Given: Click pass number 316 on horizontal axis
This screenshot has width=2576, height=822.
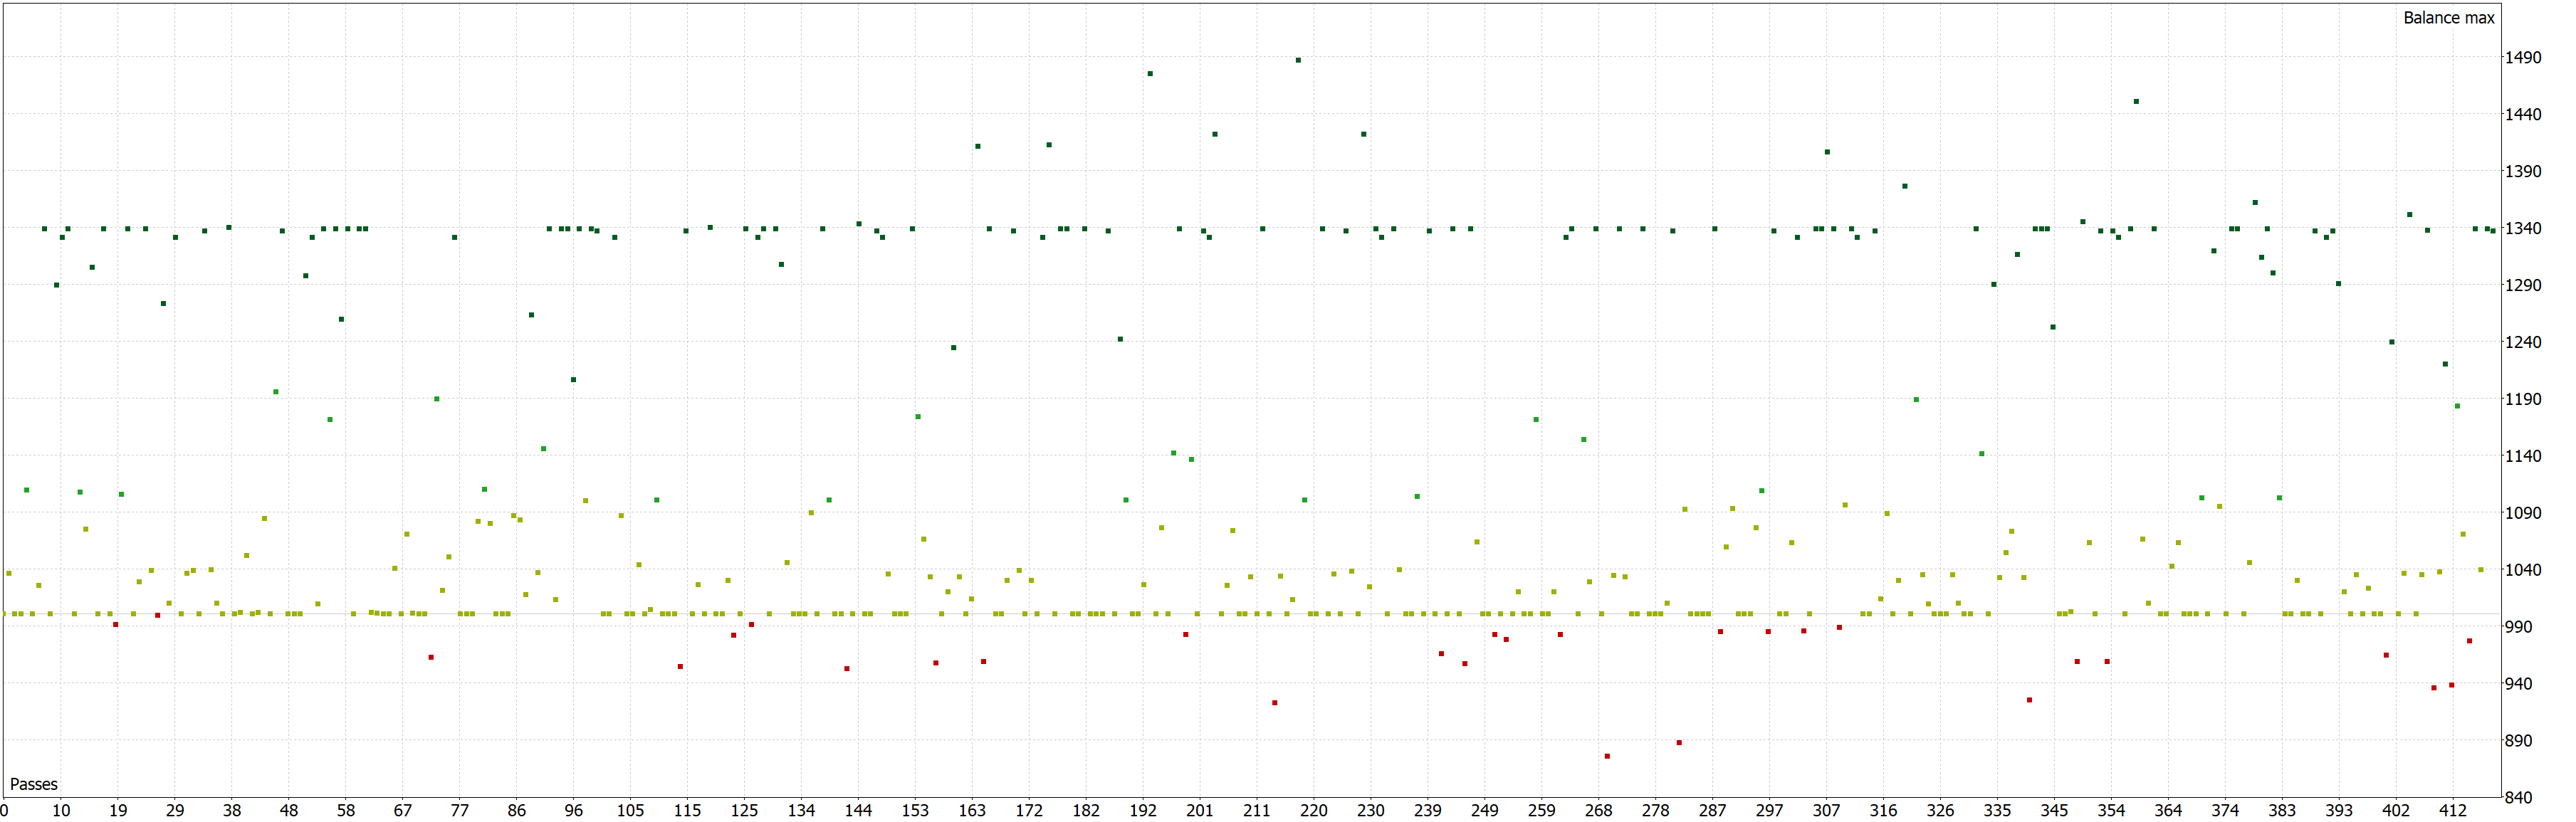Looking at the screenshot, I should [x=1884, y=811].
